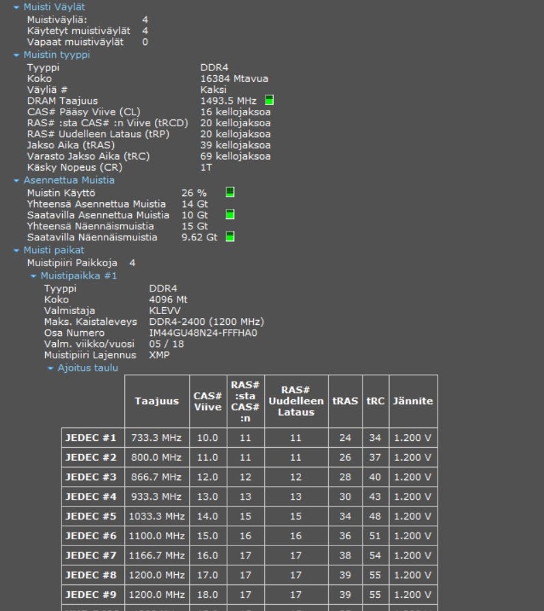
Task: Click the 16384 Mtavua value
Action: coord(234,79)
